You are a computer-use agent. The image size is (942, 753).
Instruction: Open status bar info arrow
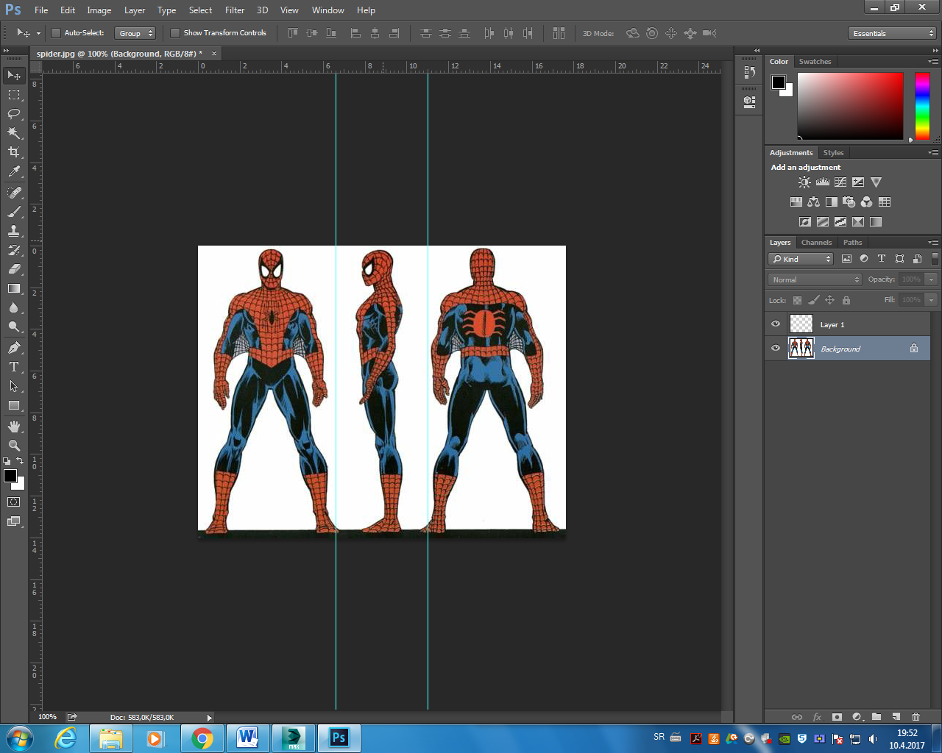click(x=209, y=718)
